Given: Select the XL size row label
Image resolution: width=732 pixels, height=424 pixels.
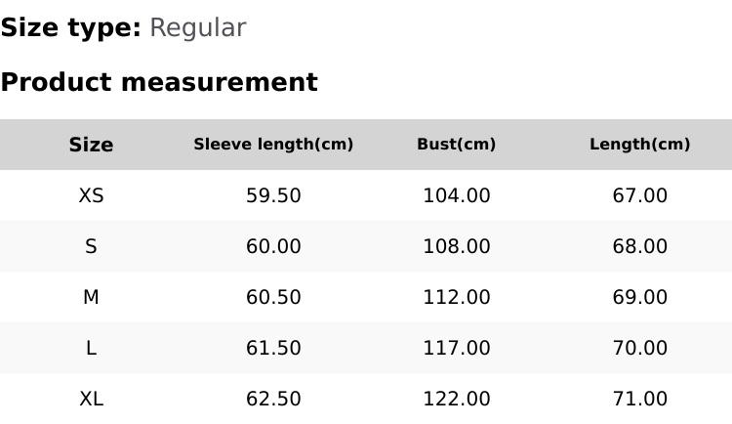Looking at the screenshot, I should pyautogui.click(x=91, y=399).
